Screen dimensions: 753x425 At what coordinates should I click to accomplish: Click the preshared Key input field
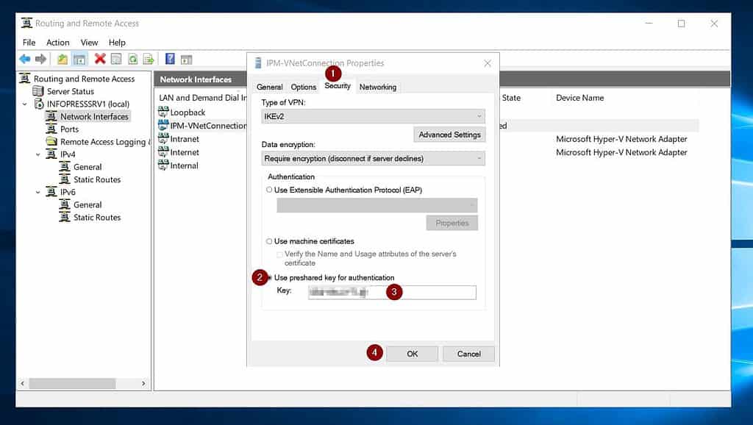(393, 293)
